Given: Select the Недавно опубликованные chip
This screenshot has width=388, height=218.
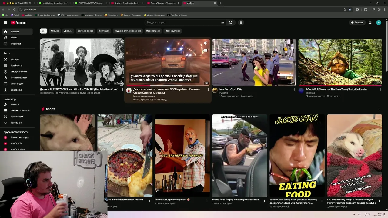Looking at the screenshot, I should [x=128, y=31].
